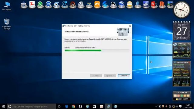Select the active installer taskbar item
The height and width of the screenshot is (109, 194).
(x=108, y=106)
